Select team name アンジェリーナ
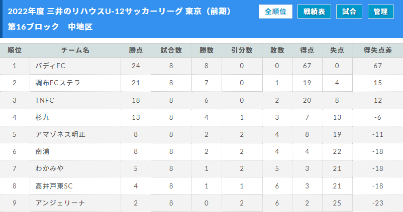 tap(60, 203)
